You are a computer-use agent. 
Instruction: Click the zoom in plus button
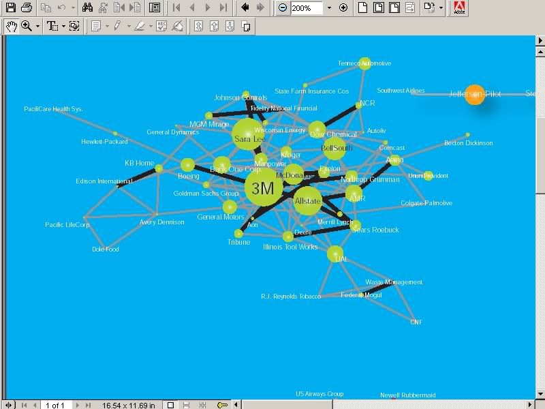[343, 8]
